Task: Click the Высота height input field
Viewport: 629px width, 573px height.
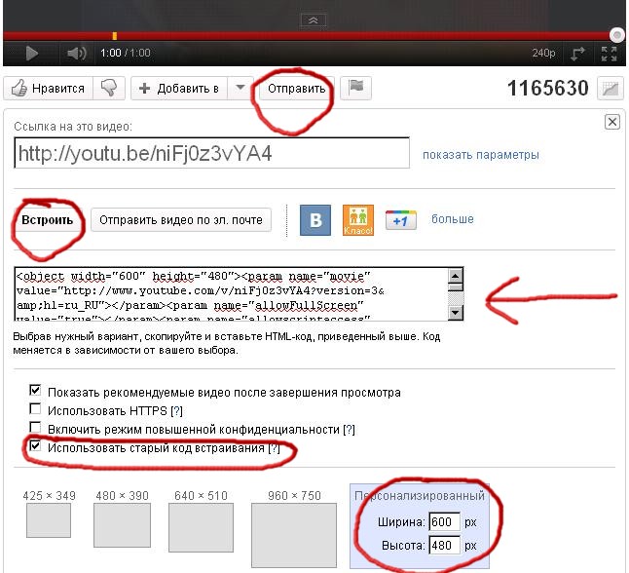Action: [x=444, y=546]
